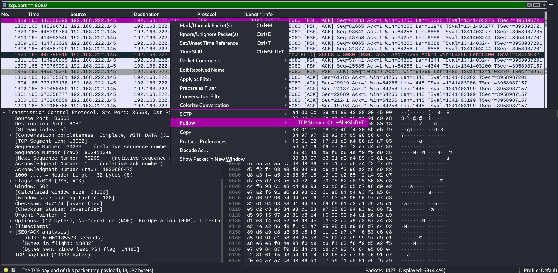Click the plus icon to add filter button
Screen dimensions: 558x273
(x=551, y=5)
